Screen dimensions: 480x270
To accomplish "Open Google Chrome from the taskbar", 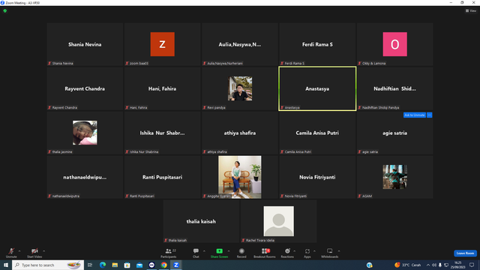I will [x=164, y=265].
